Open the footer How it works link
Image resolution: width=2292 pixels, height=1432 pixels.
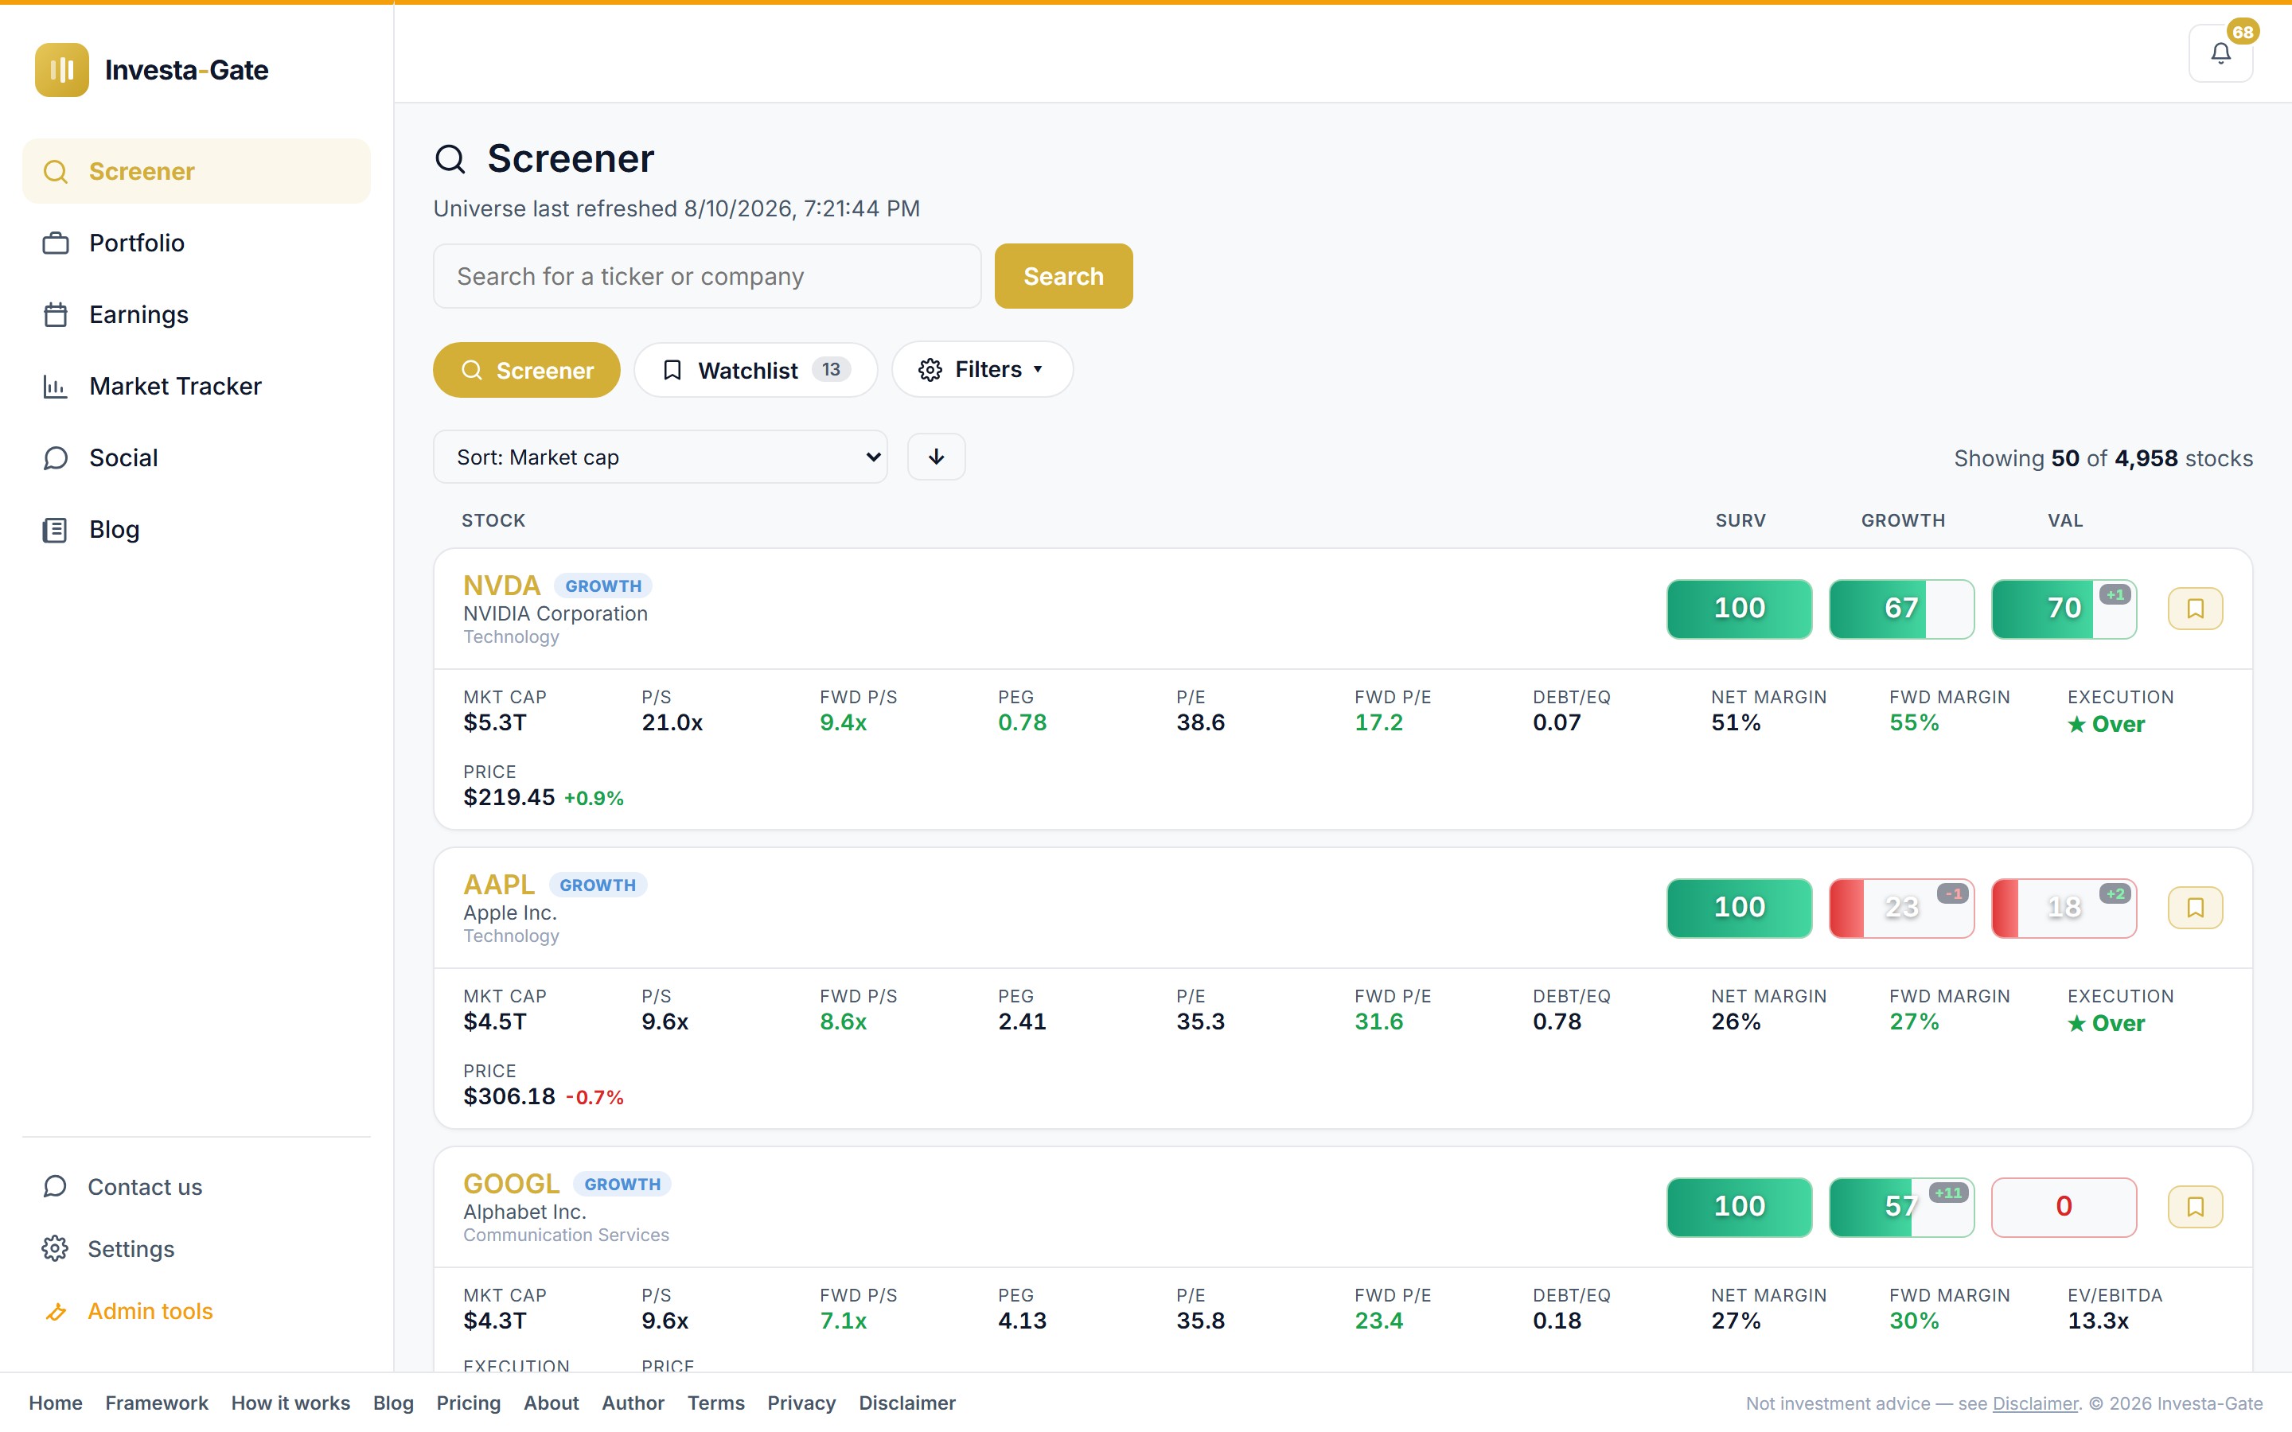tap(290, 1403)
